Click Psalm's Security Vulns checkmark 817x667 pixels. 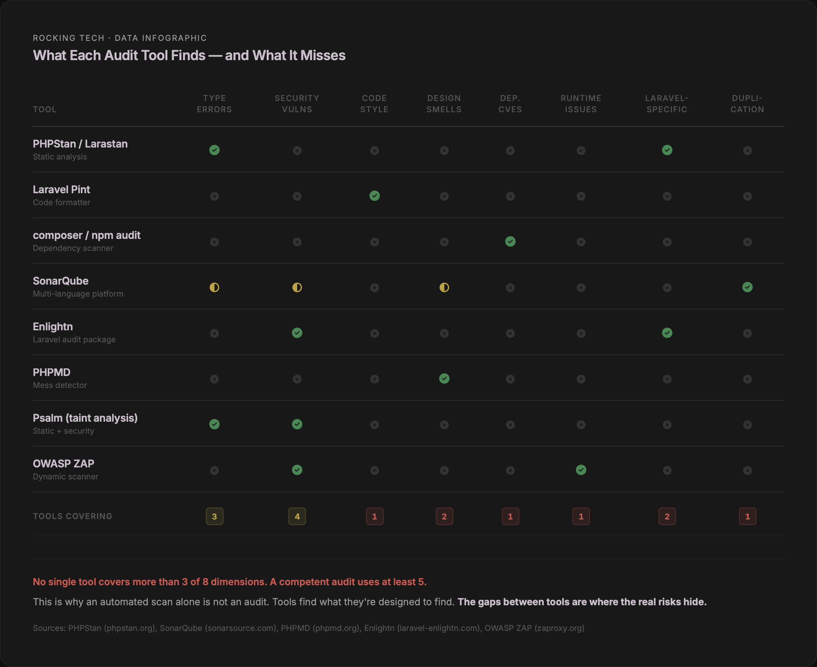[x=297, y=424]
